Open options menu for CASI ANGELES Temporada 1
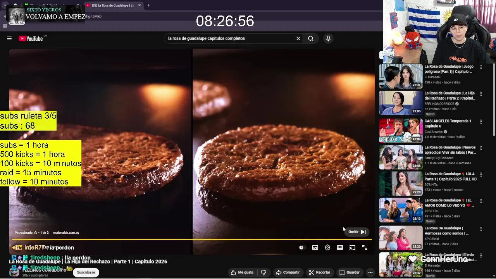This screenshot has width=496, height=279. 481,122
